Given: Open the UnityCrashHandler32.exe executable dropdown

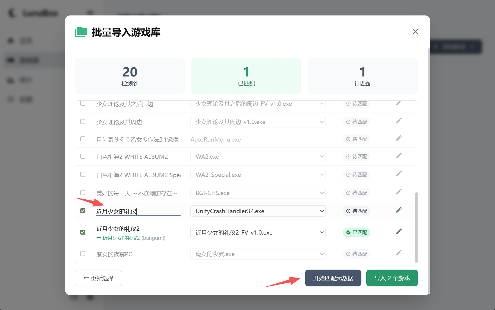Looking at the screenshot, I should coord(258,211).
